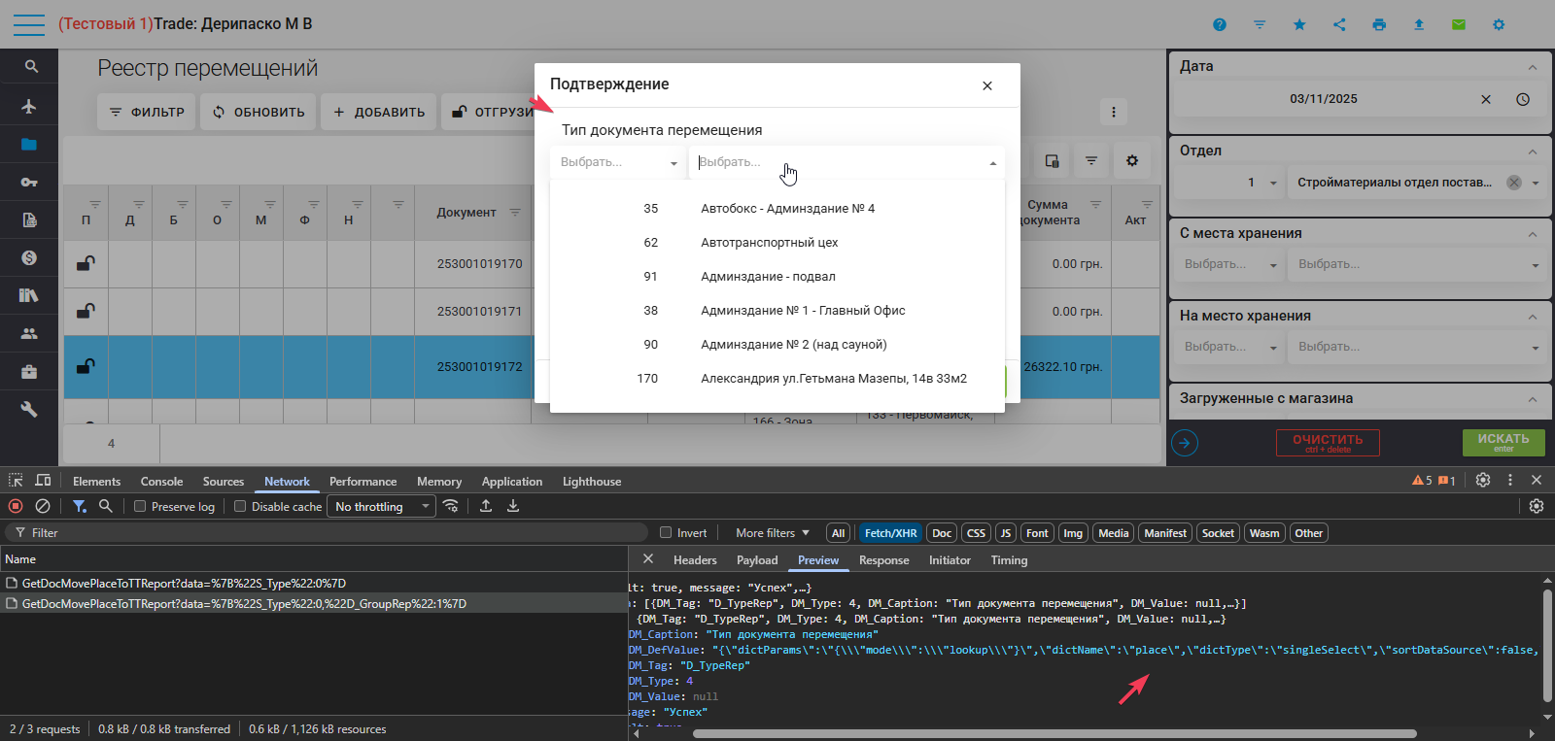Click the grid gear settings icon
Screen dimensions: 1555x741
1132,160
